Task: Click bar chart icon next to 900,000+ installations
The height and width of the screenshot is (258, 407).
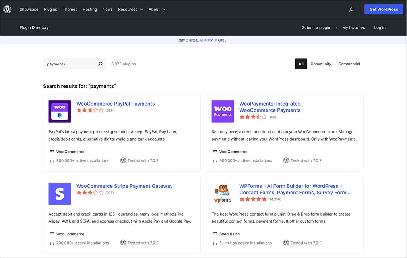Action: coord(215,160)
